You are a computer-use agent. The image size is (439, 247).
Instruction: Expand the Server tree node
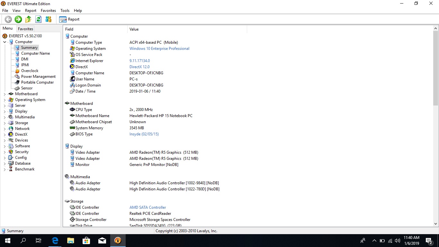tap(4, 105)
